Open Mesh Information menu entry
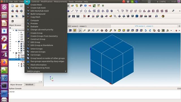The width and height of the screenshot is (181, 102). click(38, 65)
